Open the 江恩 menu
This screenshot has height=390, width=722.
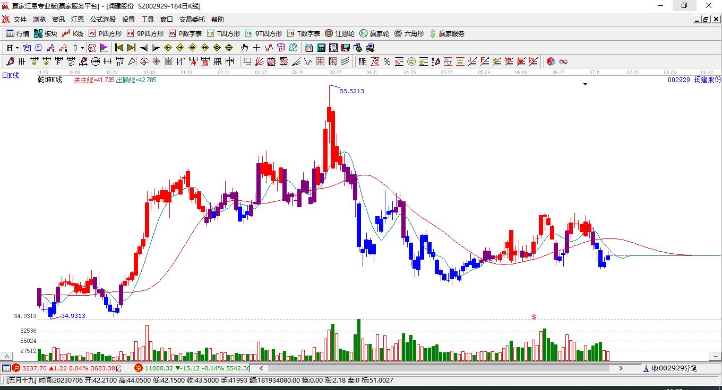tap(78, 20)
